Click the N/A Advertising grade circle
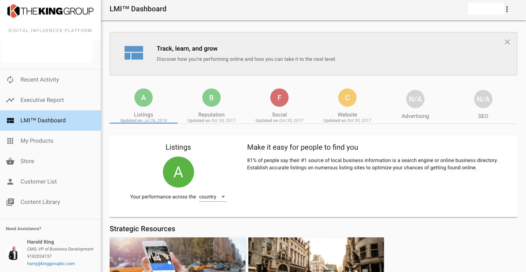526x272 pixels. tap(415, 99)
